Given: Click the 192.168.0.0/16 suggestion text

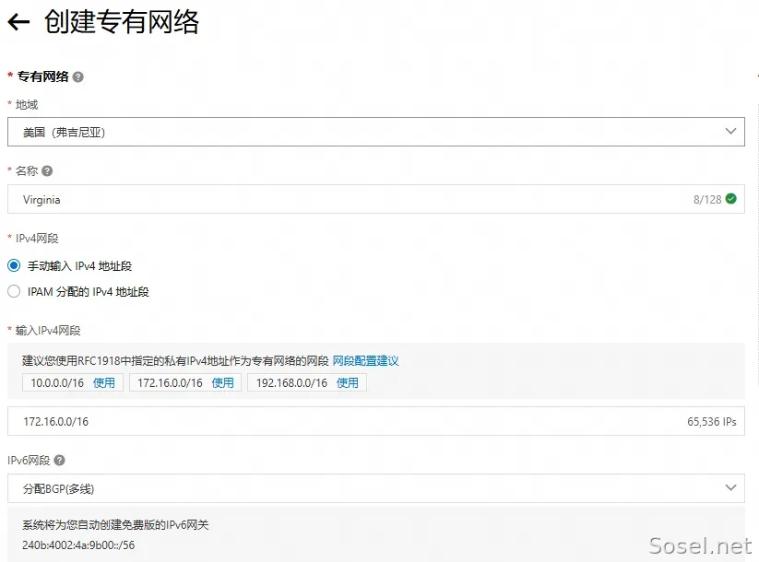Looking at the screenshot, I should coord(291,383).
